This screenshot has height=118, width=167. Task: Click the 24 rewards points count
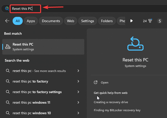point(145,21)
